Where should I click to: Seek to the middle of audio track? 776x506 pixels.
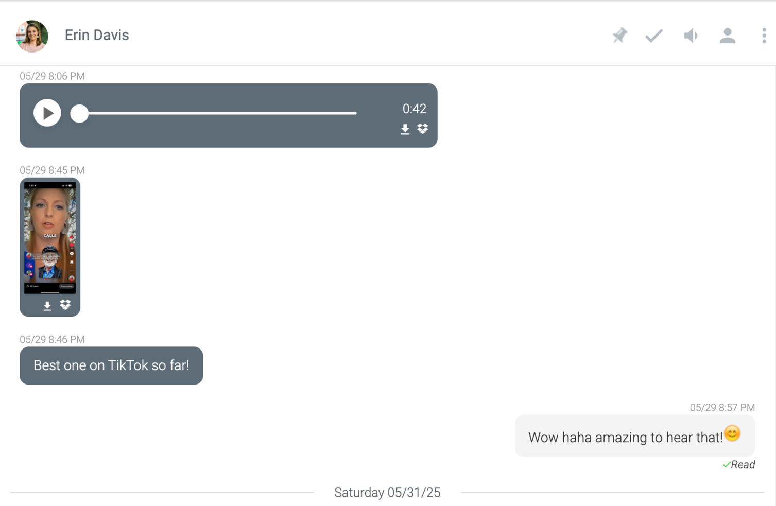click(x=218, y=113)
